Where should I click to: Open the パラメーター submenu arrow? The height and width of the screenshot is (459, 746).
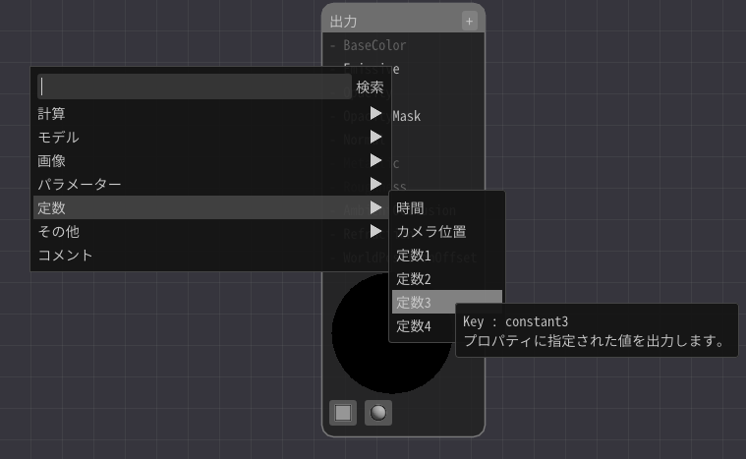[375, 184]
